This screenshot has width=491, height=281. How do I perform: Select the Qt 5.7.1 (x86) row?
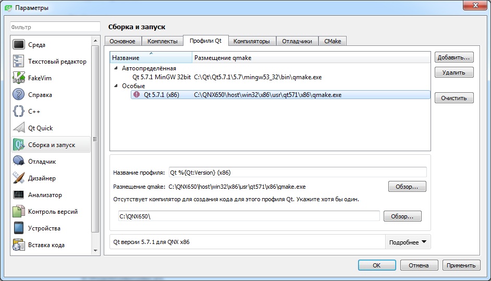[280, 94]
